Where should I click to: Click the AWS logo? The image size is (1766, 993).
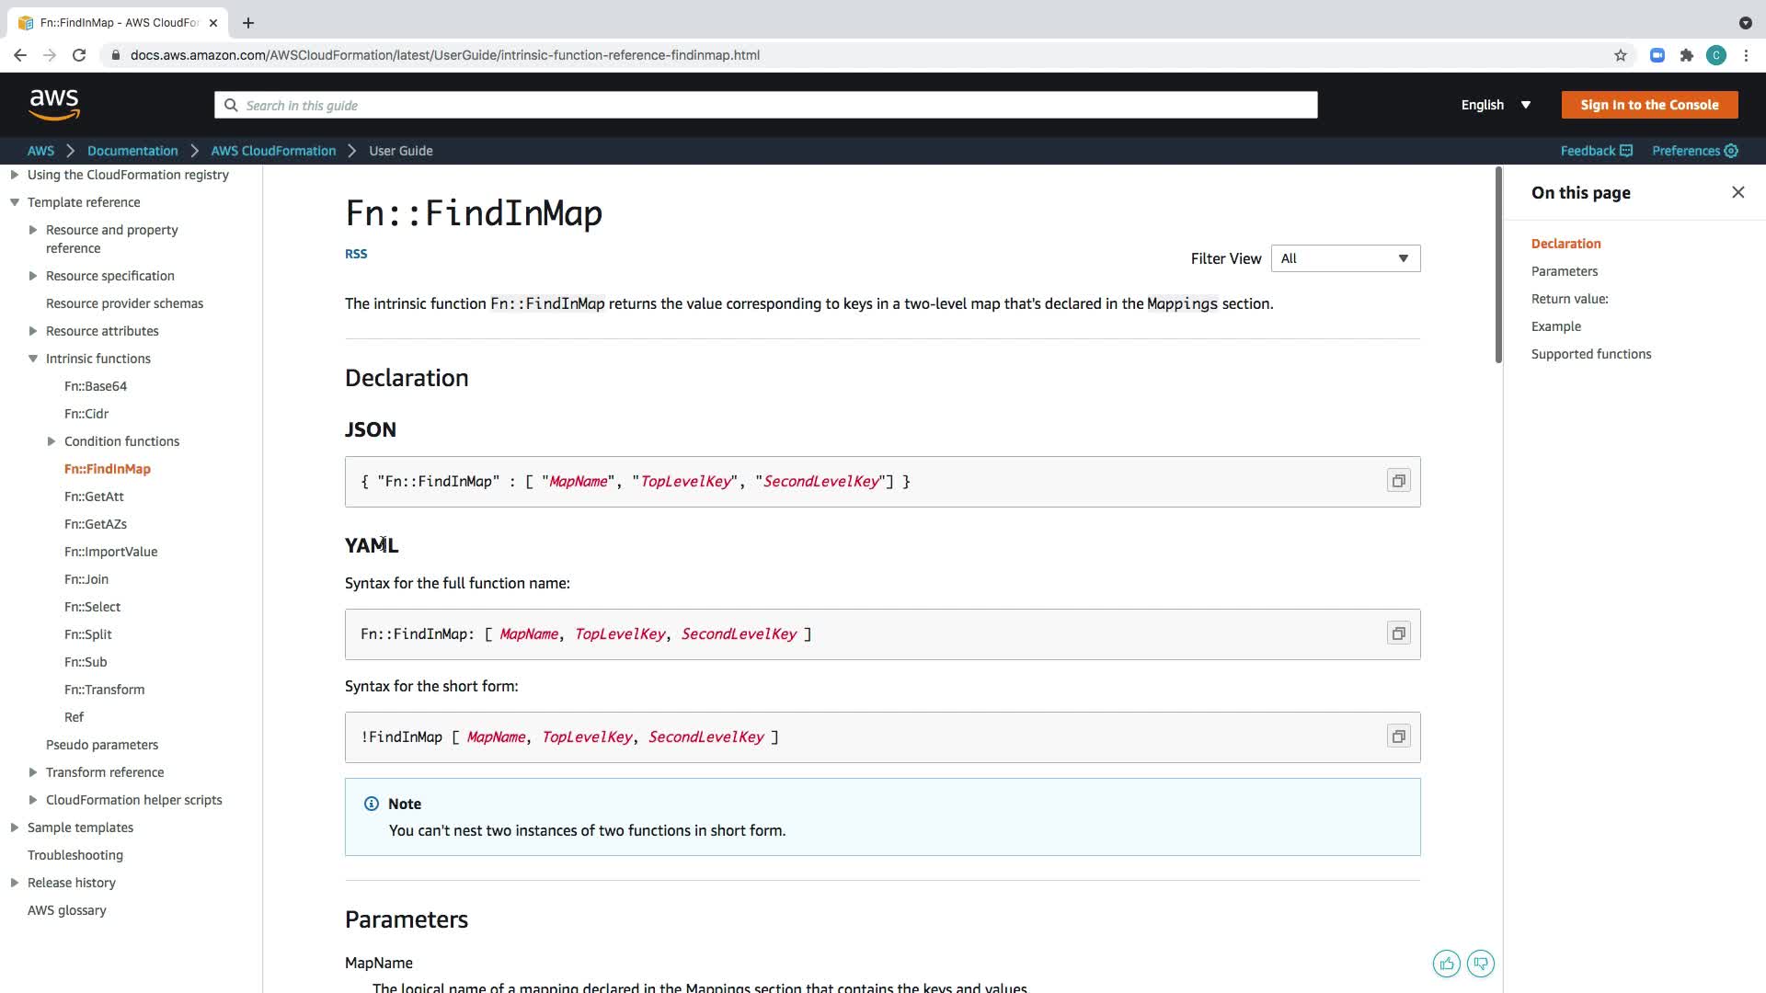click(x=54, y=105)
